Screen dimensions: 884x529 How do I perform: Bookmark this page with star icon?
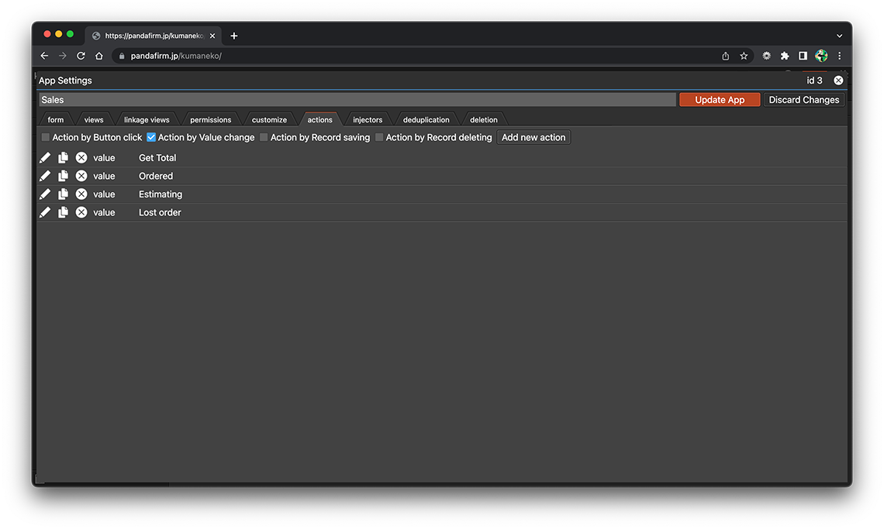(744, 56)
